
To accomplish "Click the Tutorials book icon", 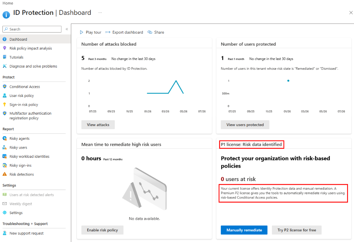I will pyautogui.click(x=5, y=57).
